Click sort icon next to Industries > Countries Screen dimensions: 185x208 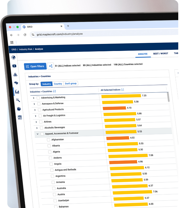point(54,92)
